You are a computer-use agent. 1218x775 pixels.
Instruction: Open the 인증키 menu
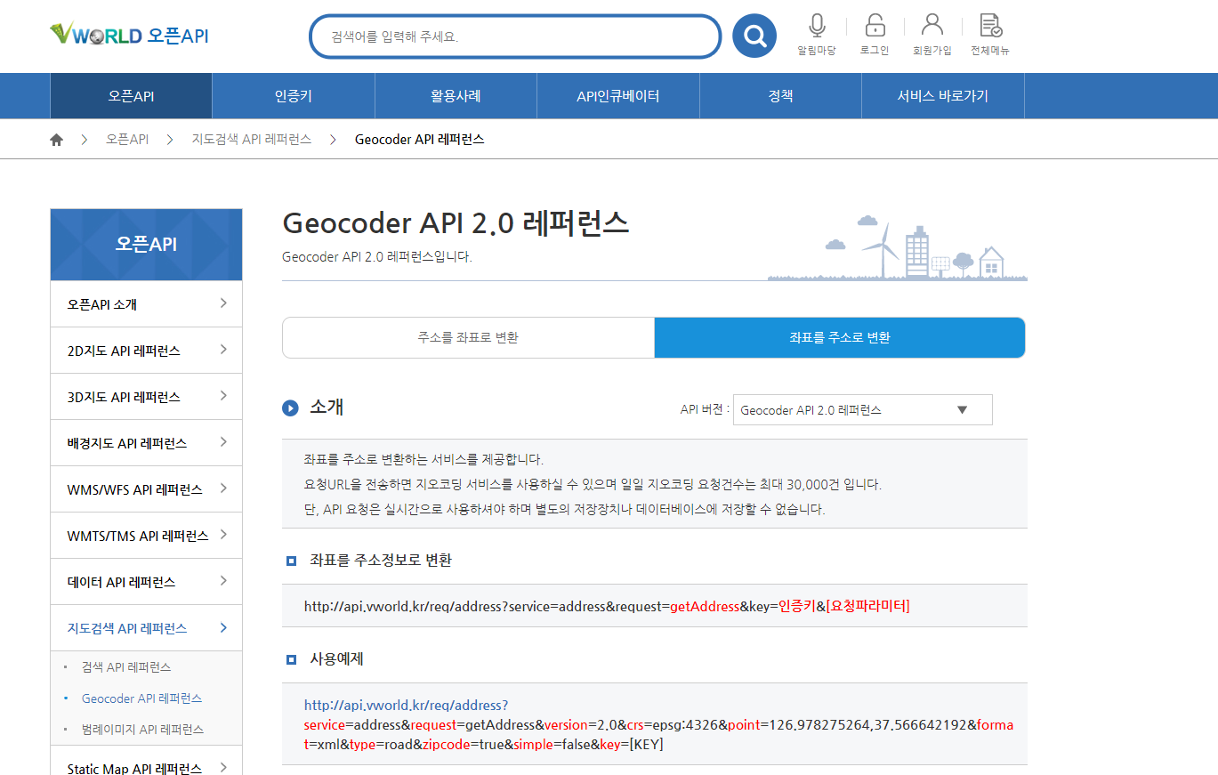point(294,96)
